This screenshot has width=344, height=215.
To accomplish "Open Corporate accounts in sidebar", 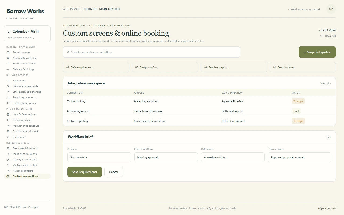I will pyautogui.click(x=27, y=103).
